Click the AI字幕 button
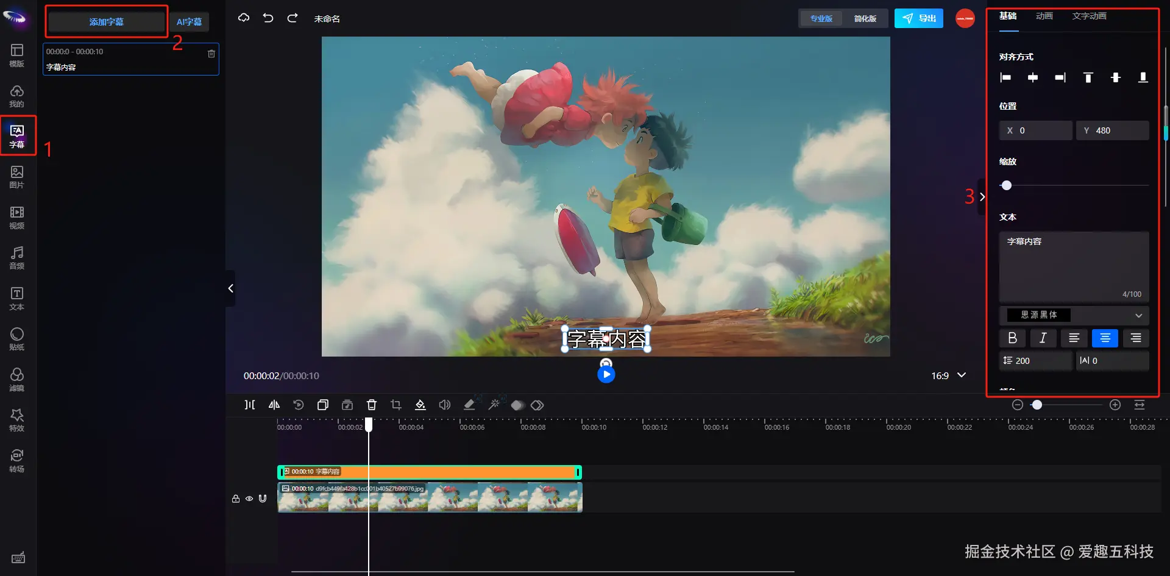This screenshot has height=576, width=1170. pos(189,22)
